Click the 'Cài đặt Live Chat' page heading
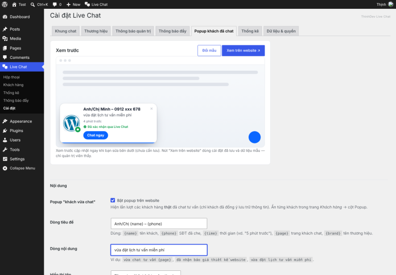Image resolution: width=396 pixels, height=275 pixels. click(75, 15)
